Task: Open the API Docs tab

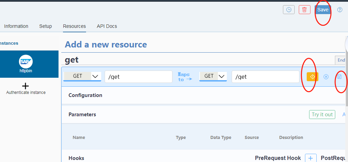Action: pyautogui.click(x=107, y=26)
